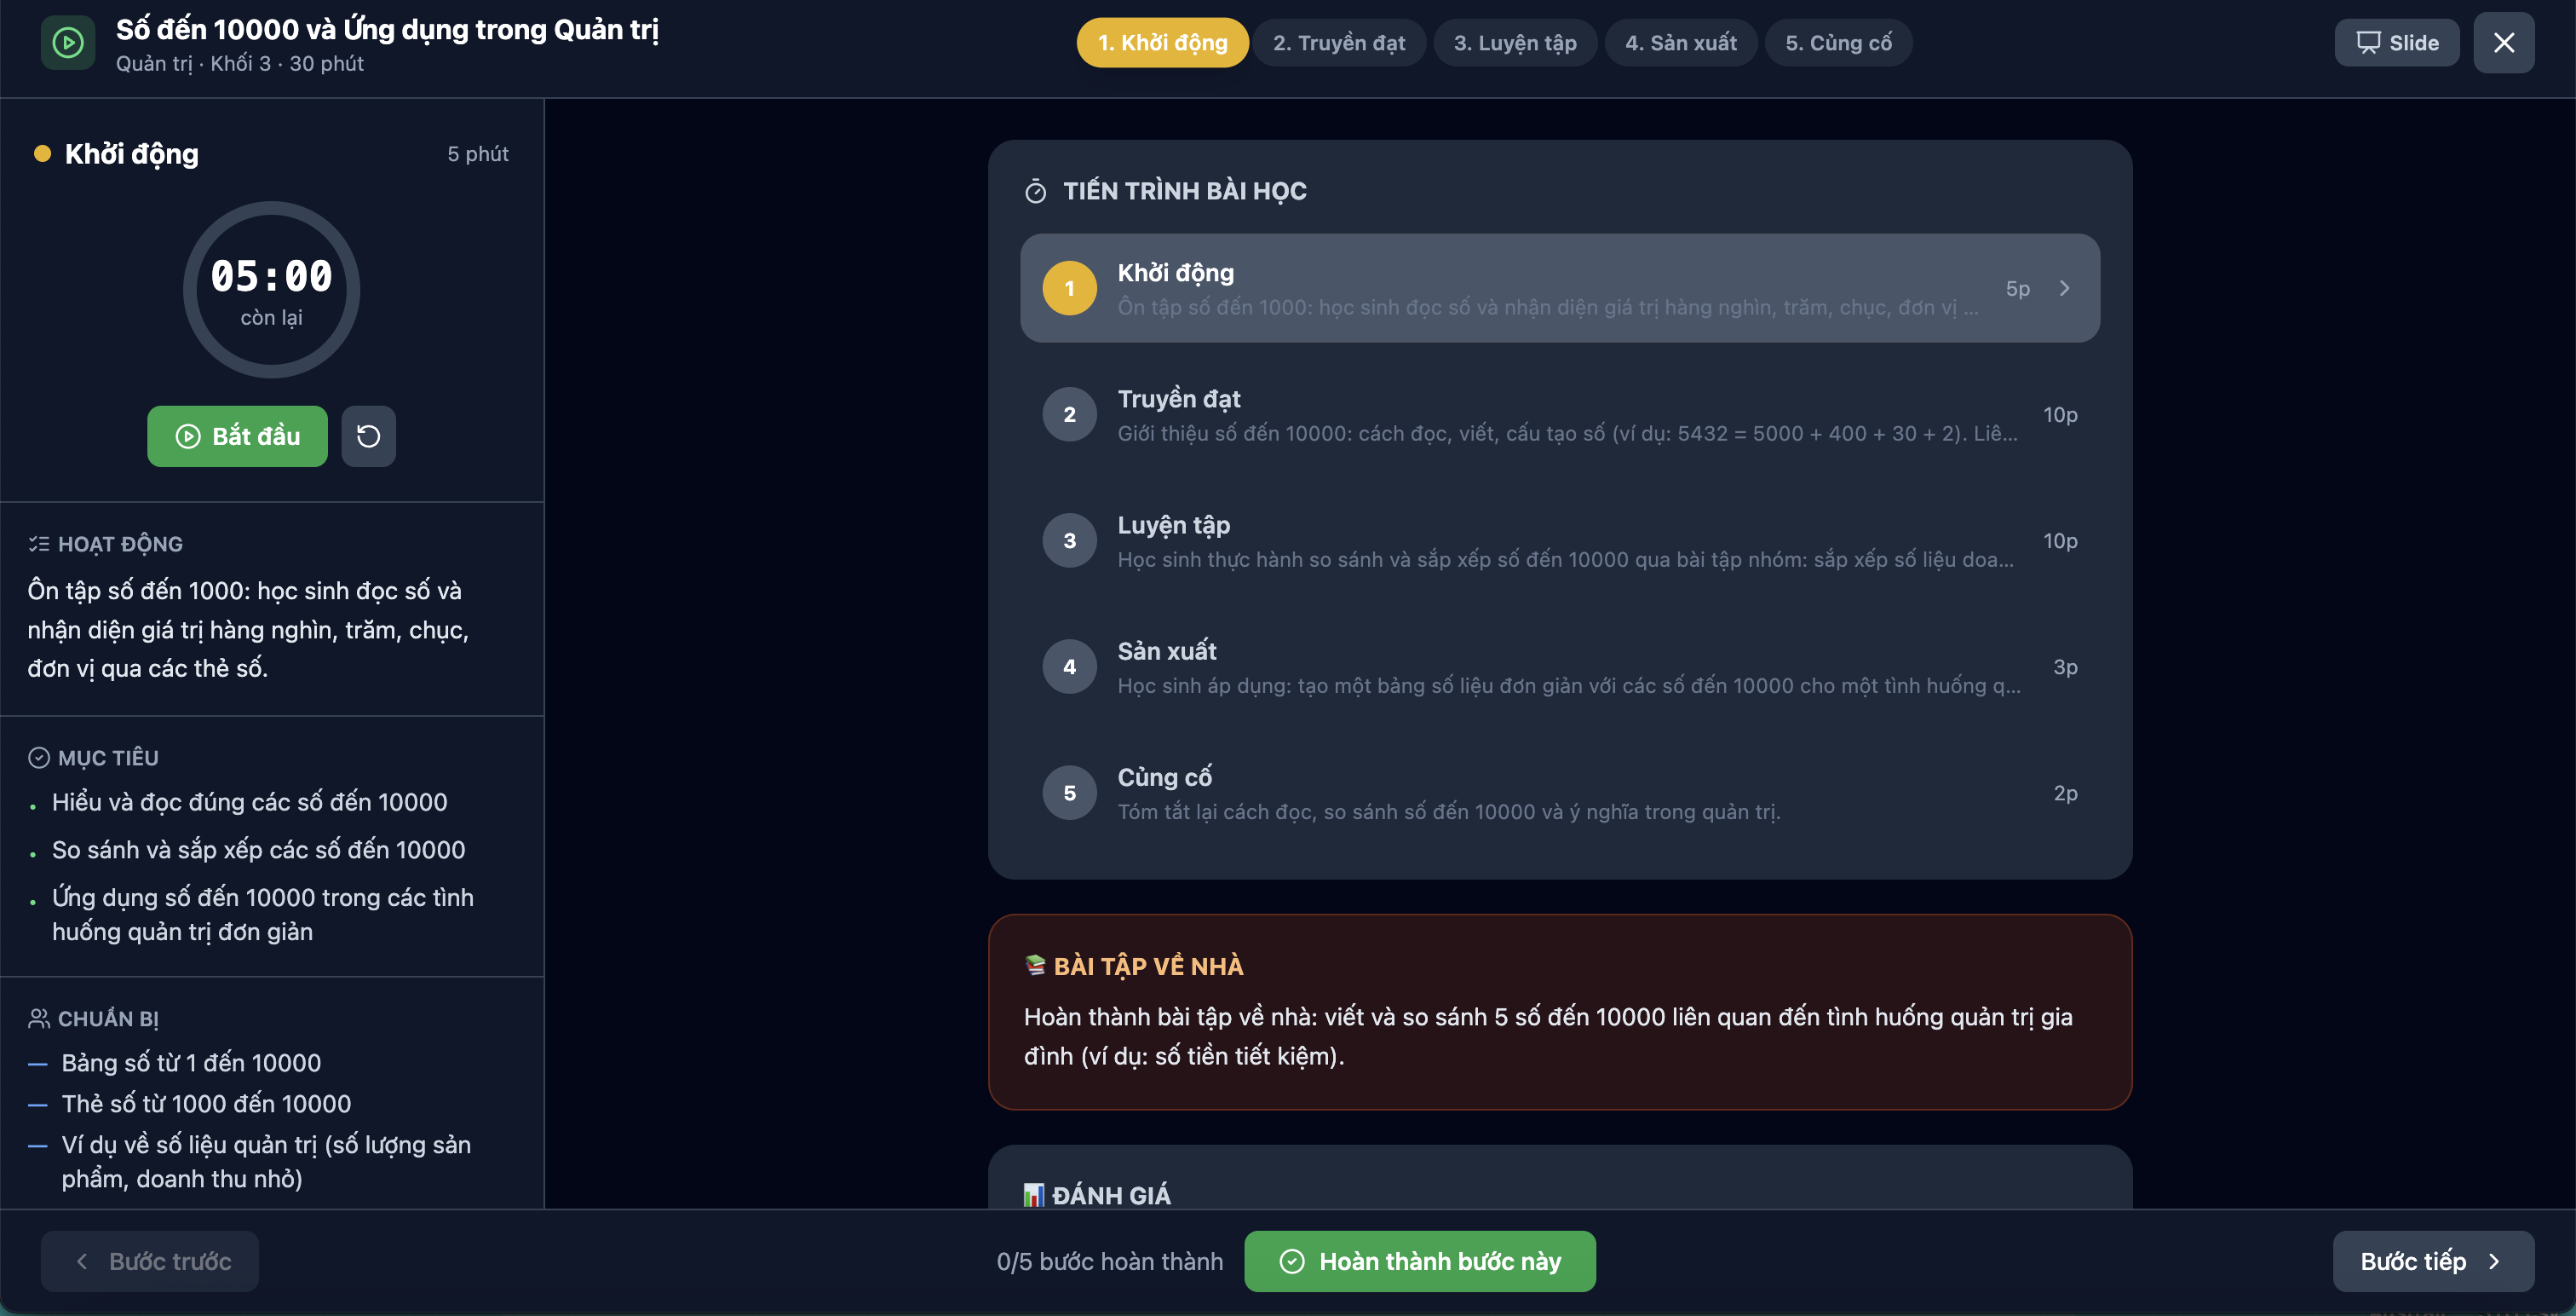Mark step done with Hoàn thành bước này
The height and width of the screenshot is (1316, 2576).
point(1419,1261)
